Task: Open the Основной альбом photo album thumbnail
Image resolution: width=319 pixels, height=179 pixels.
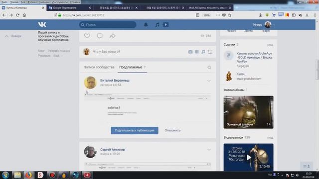Action: [x=248, y=112]
